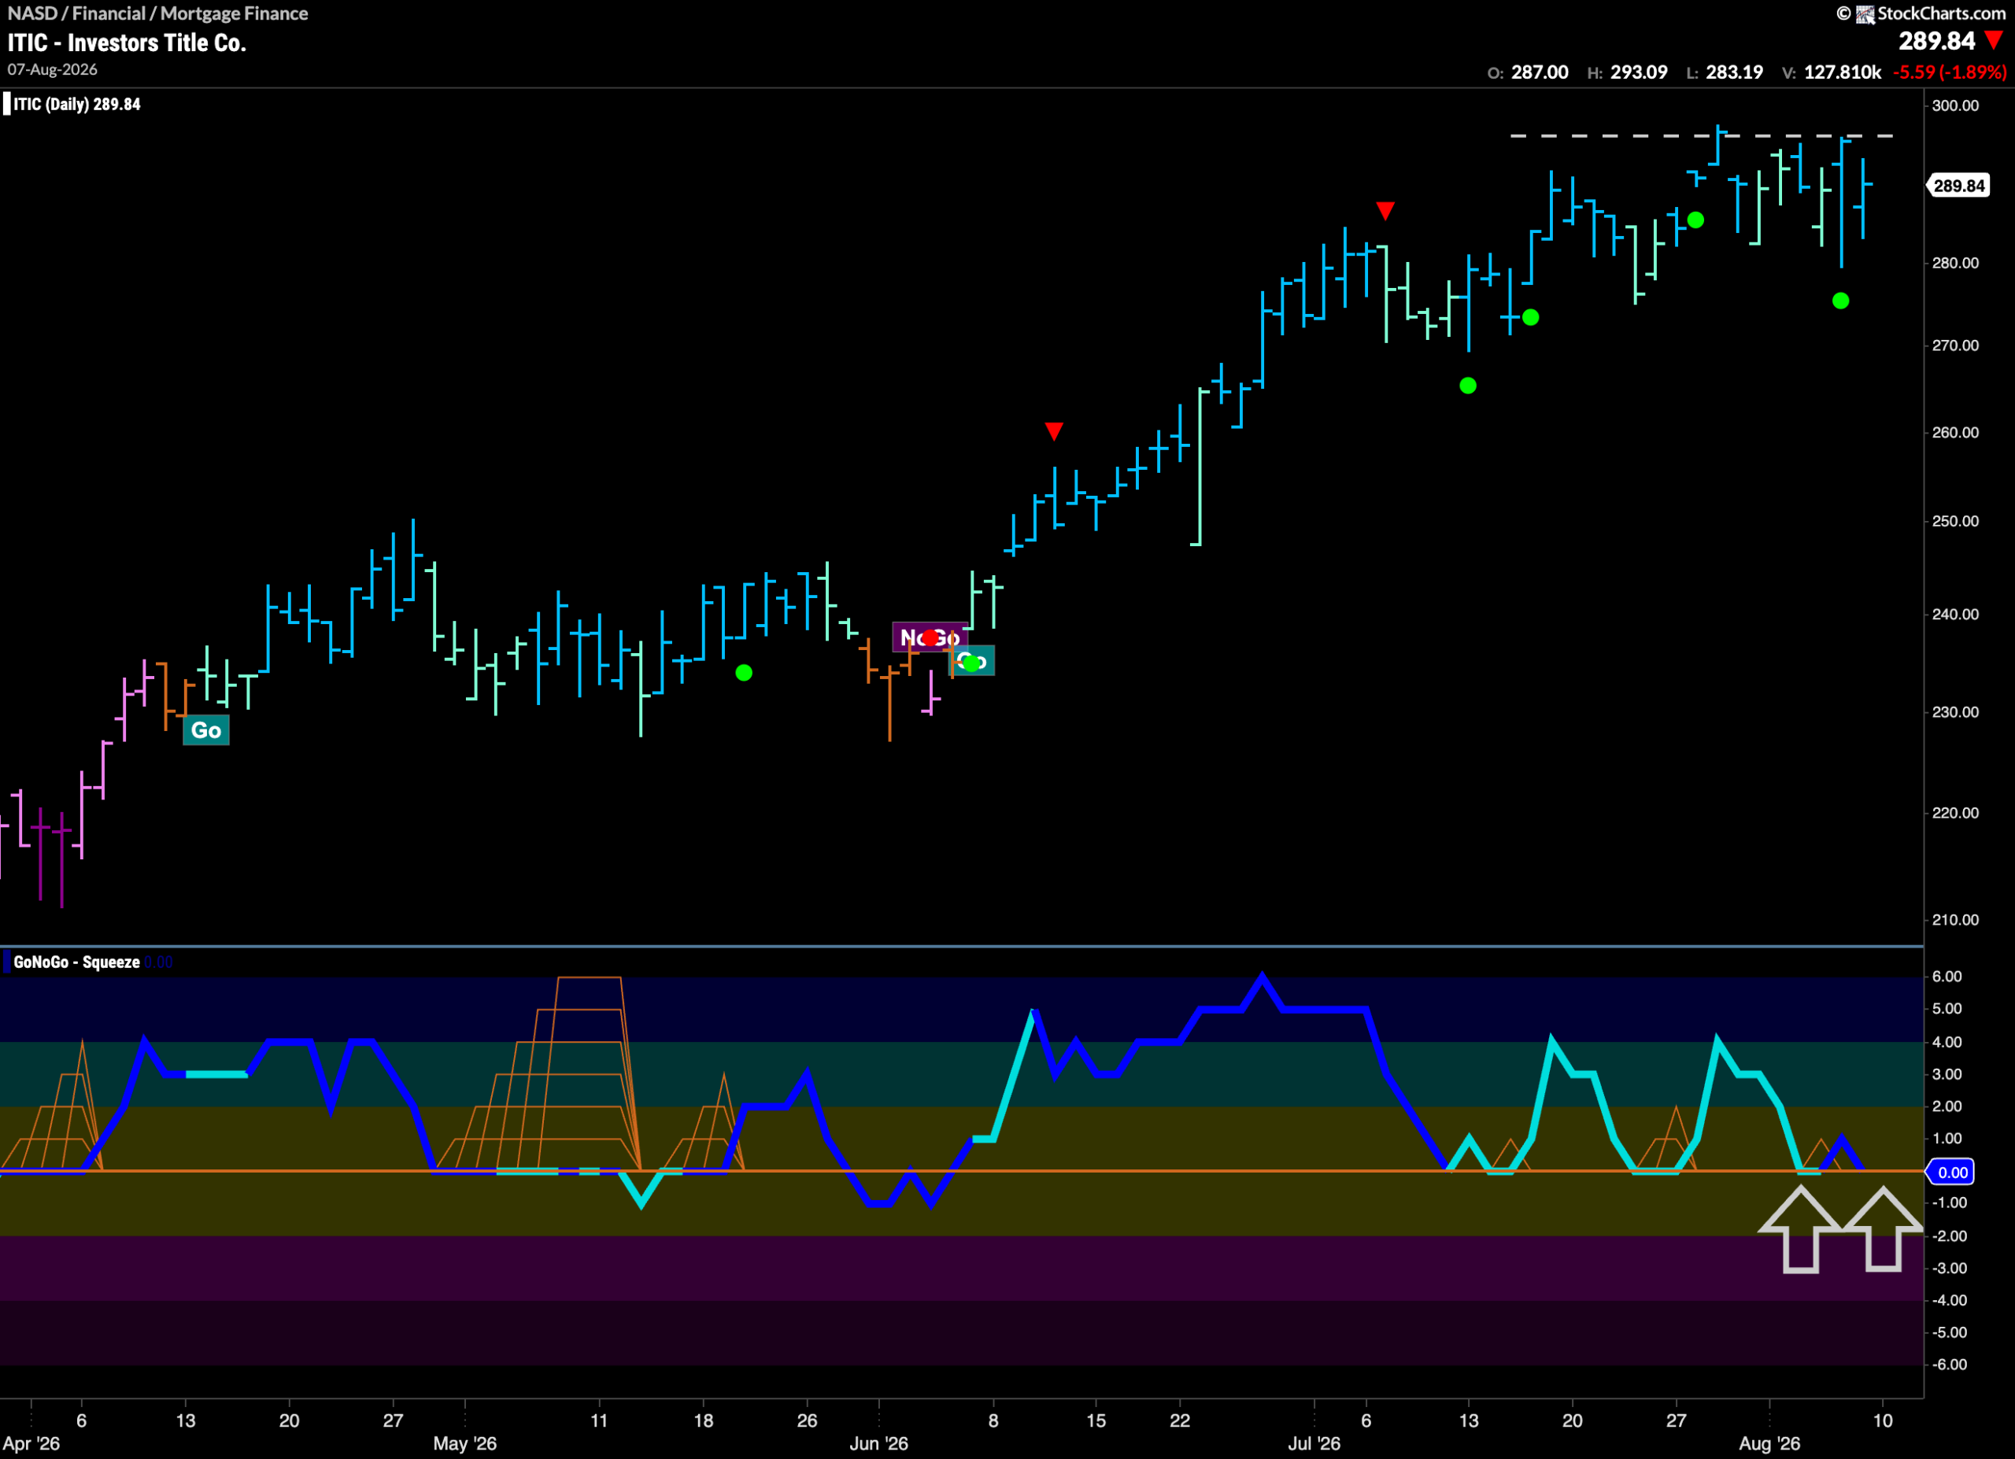Click the red triangle marker above mid-June bars
This screenshot has height=1459, width=2015.
(x=1054, y=431)
